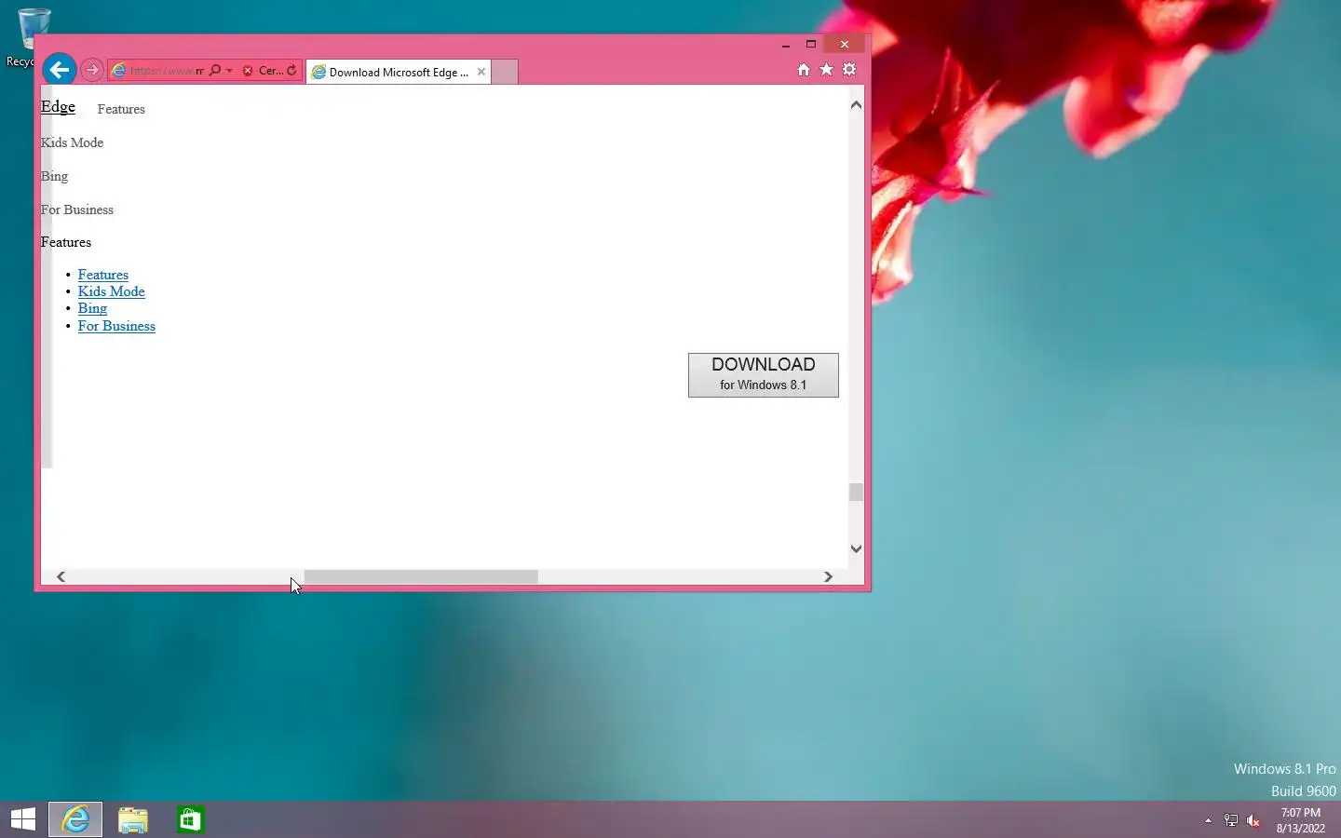Open the bulleted Bing link
The image size is (1341, 838).
pyautogui.click(x=92, y=308)
